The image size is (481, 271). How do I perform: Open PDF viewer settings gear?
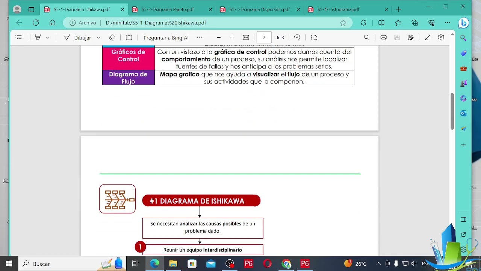point(441,37)
